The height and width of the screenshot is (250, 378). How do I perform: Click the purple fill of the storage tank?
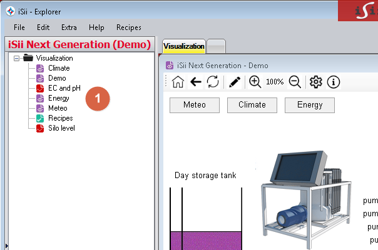[x=206, y=241]
